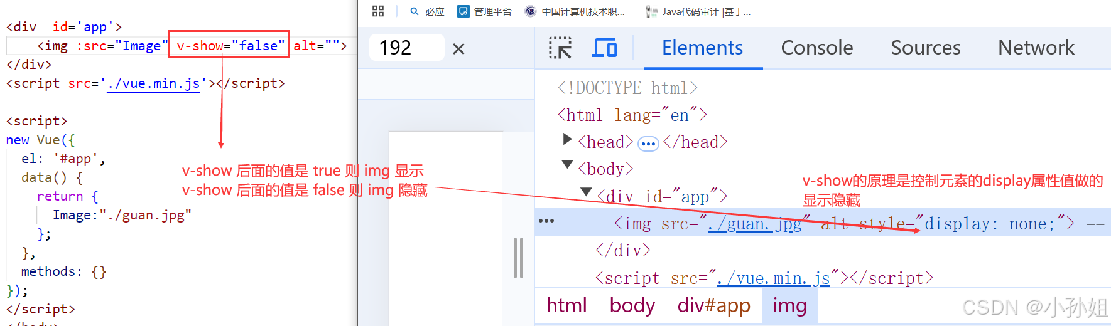Switch to the Elements tab
Viewport: 1111px width, 326px height.
pyautogui.click(x=702, y=48)
